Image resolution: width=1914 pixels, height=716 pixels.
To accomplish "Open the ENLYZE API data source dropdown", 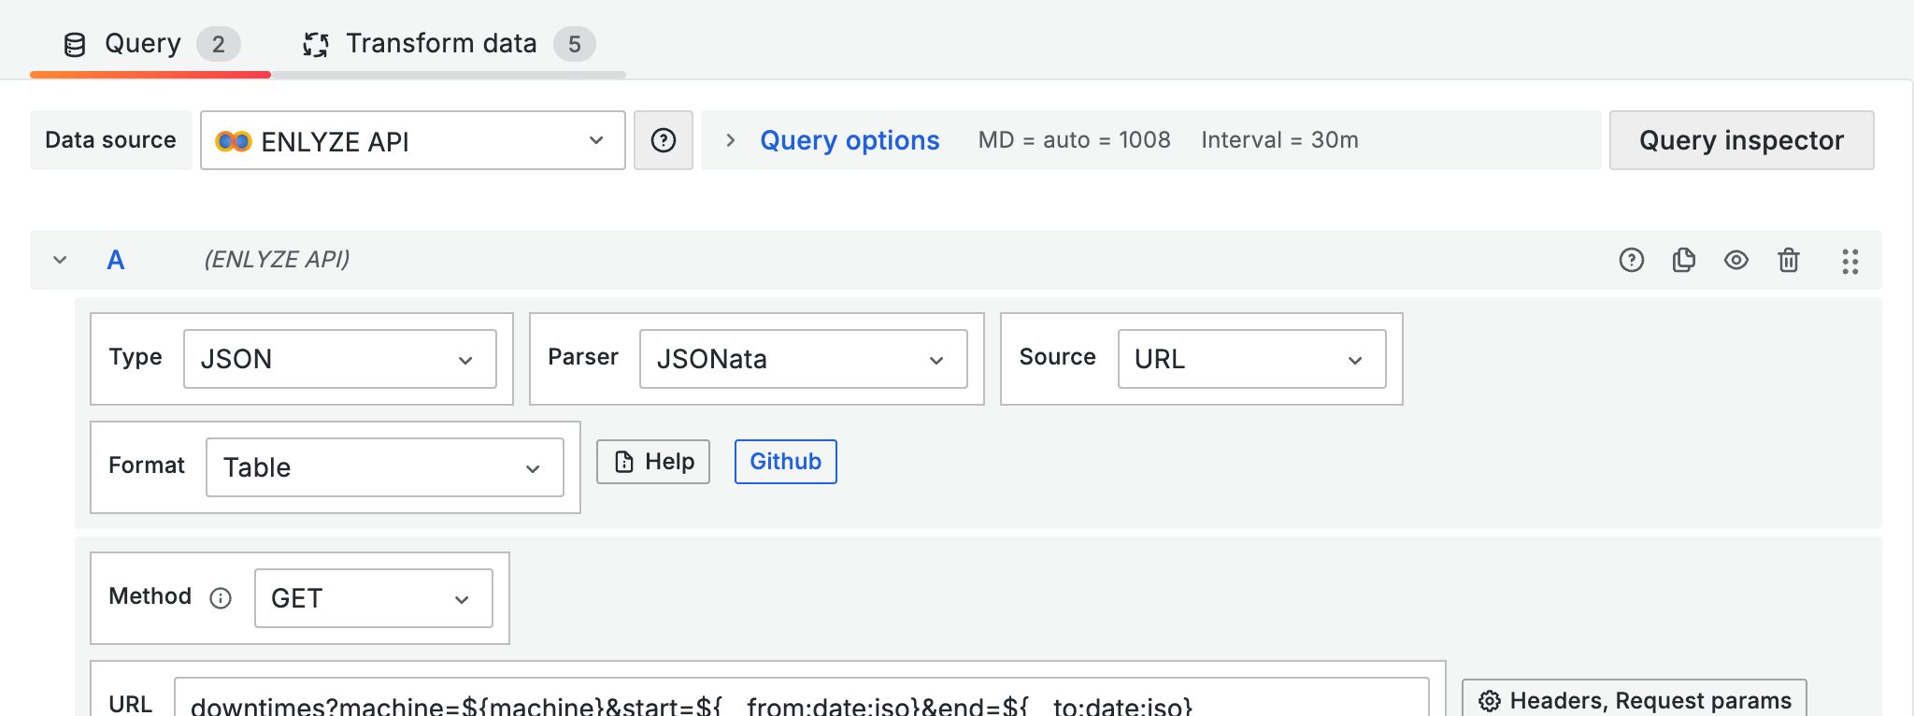I will tap(412, 140).
